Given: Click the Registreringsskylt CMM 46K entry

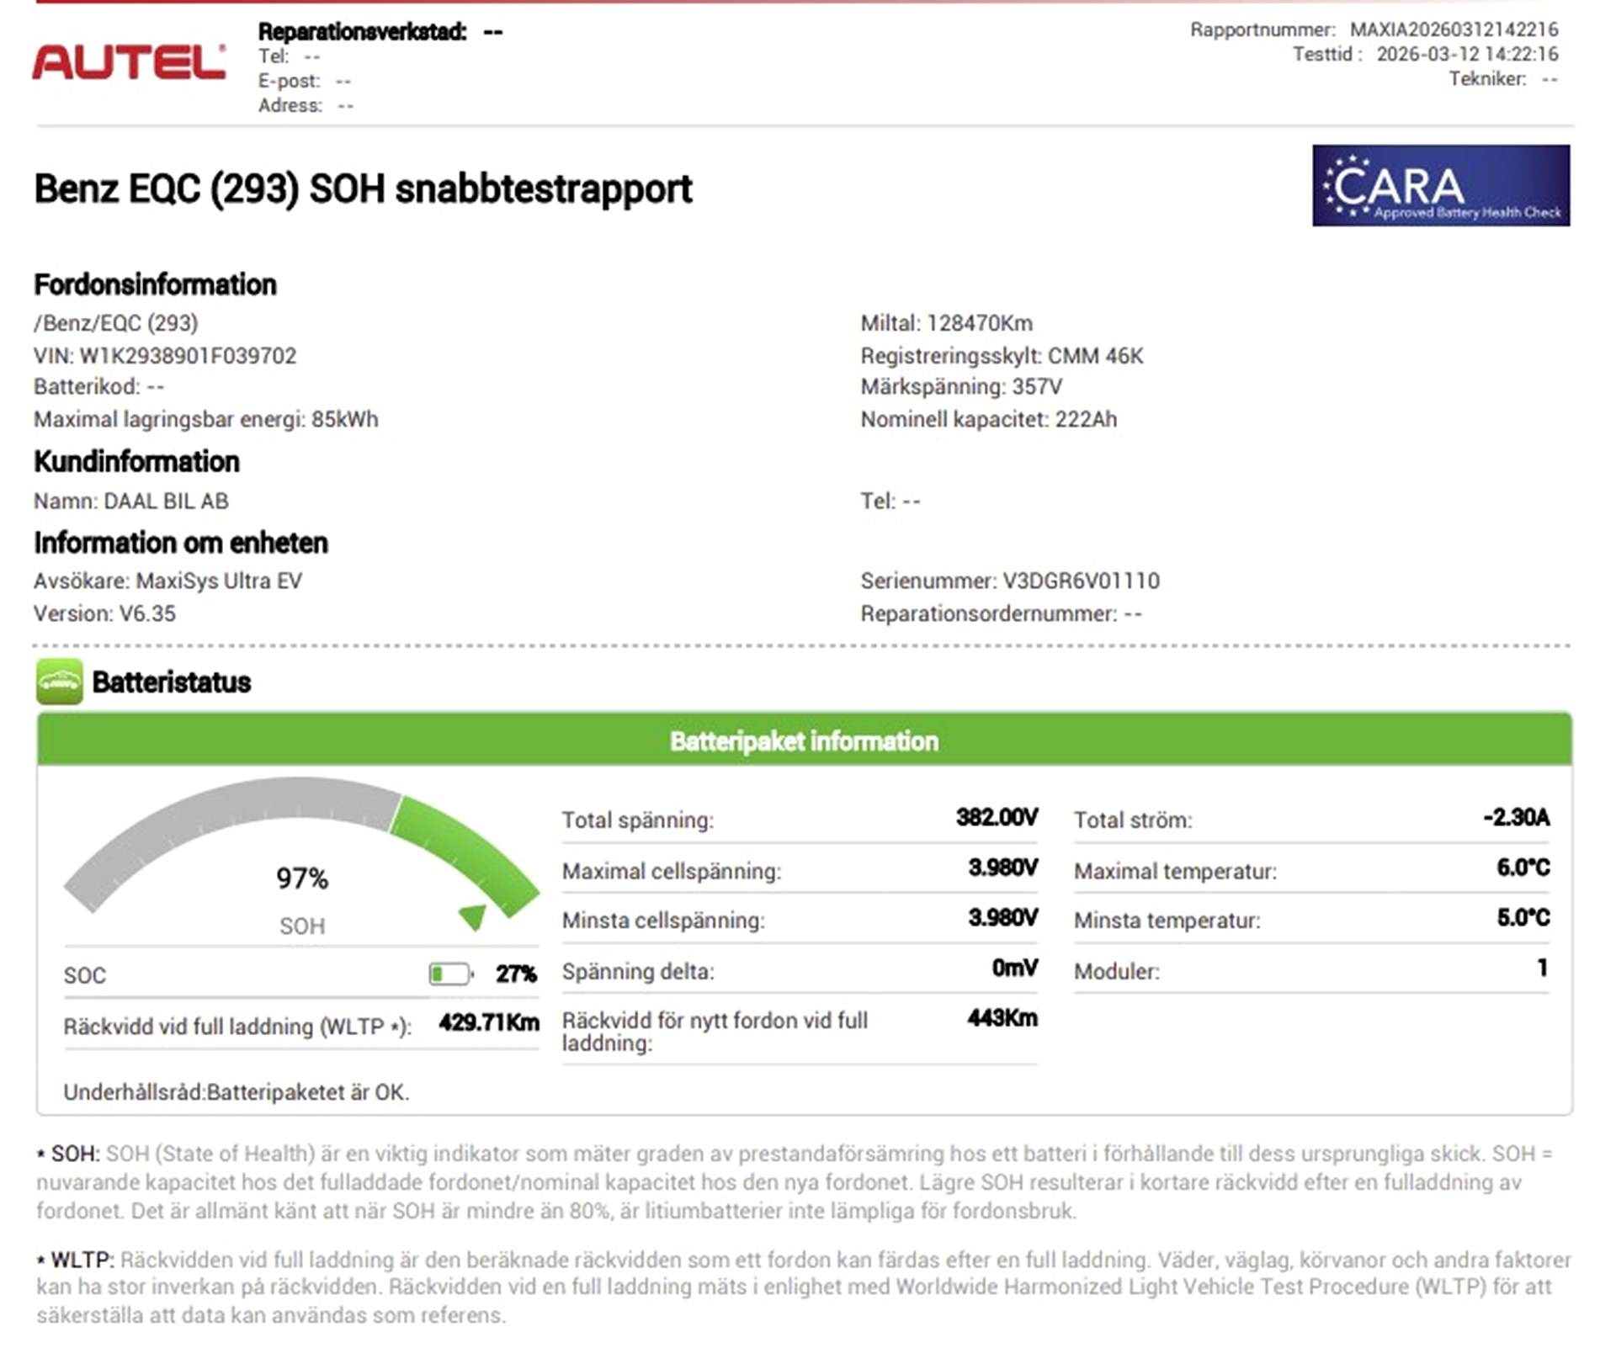Looking at the screenshot, I should [x=1002, y=356].
